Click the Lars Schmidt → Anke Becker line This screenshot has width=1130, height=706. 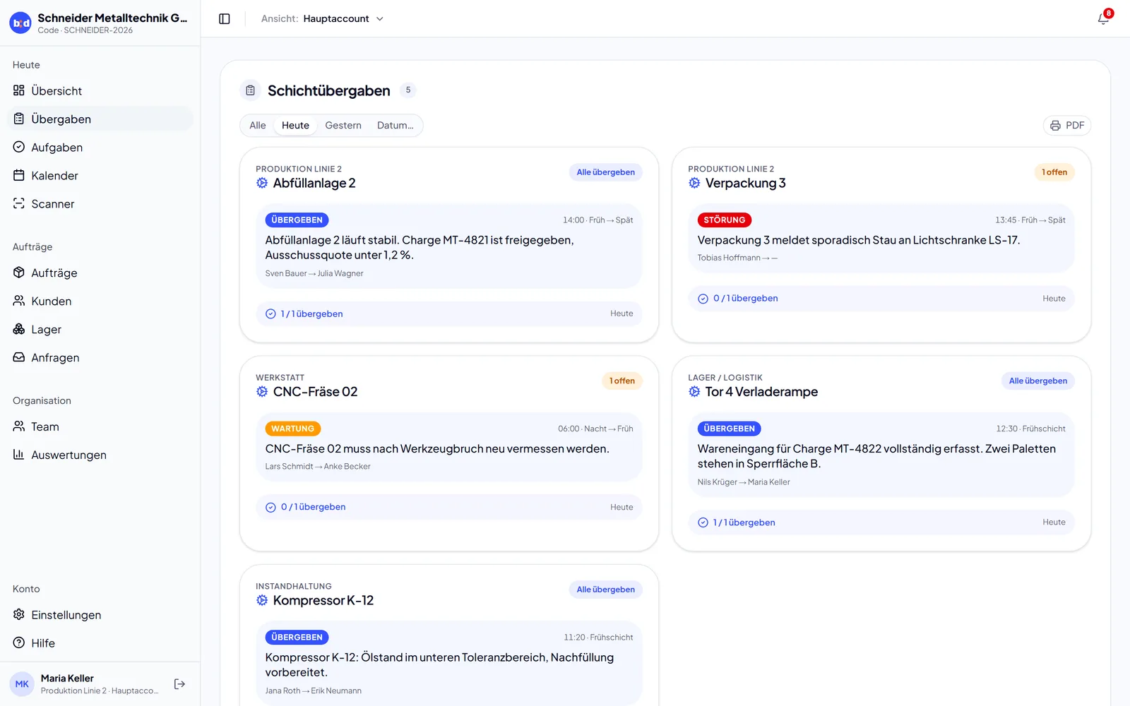pos(318,467)
